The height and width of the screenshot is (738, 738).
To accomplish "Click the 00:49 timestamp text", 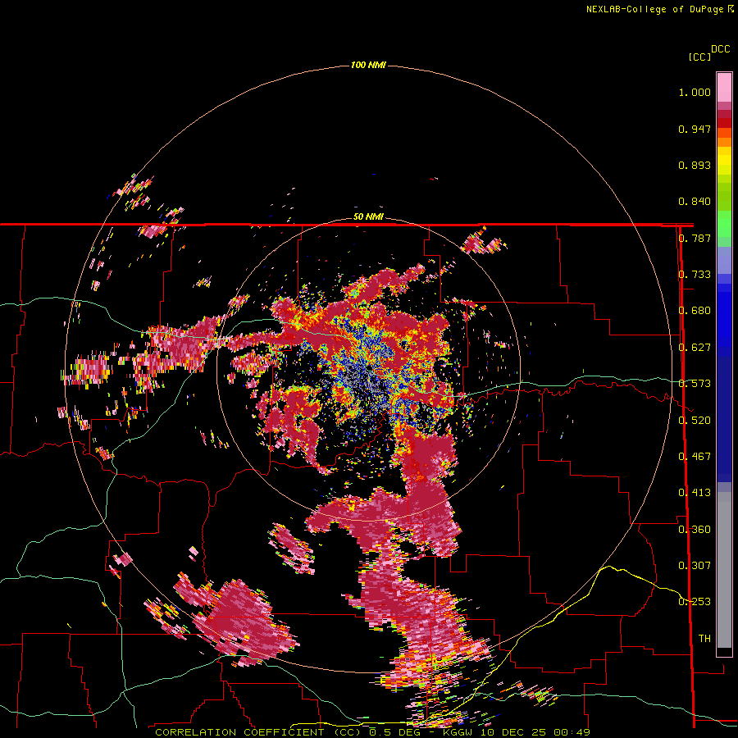I will (x=572, y=732).
